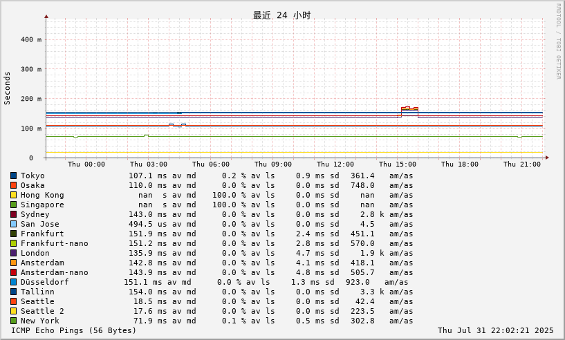Click the Düsseldorf legend label
The width and height of the screenshot is (565, 340).
45,283
